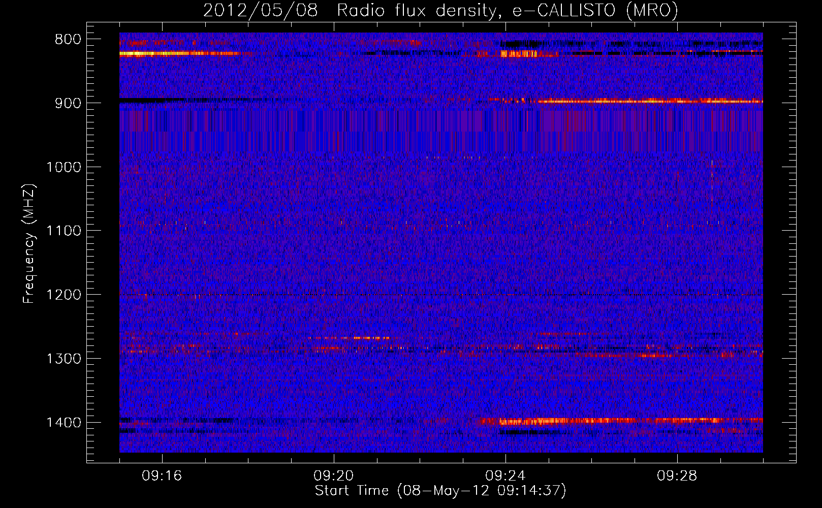Click the 09:20 time tick label
The height and width of the screenshot is (508, 822).
[334, 476]
